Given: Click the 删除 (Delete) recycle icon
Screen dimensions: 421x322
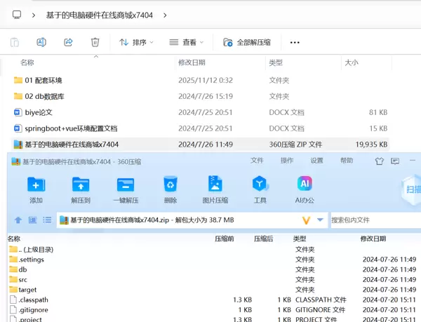Looking at the screenshot, I should (171, 185).
